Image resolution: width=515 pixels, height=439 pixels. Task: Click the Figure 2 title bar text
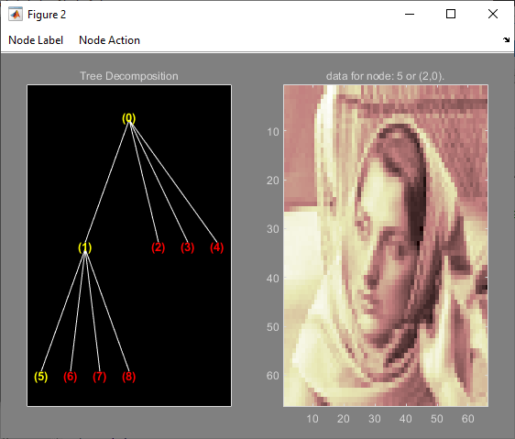click(47, 15)
